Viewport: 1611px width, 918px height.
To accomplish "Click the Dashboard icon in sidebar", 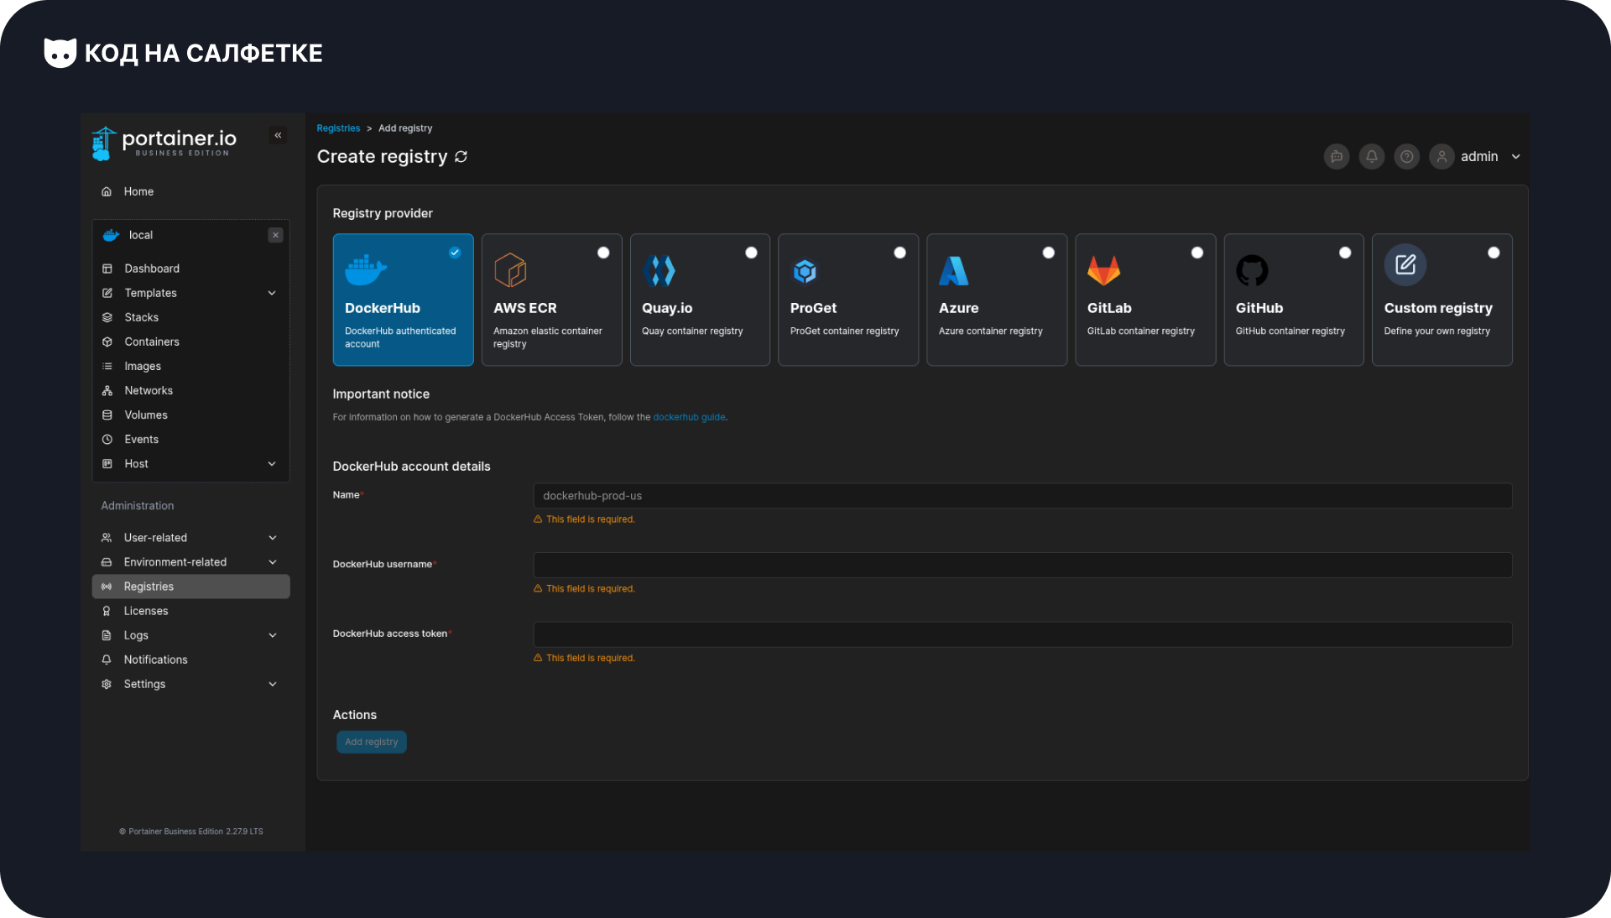I will [x=107, y=269].
